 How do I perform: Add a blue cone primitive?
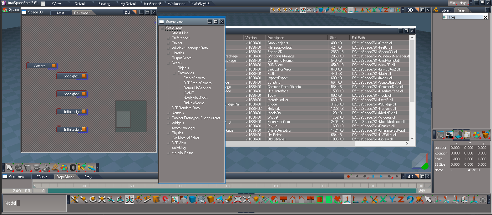[220, 199]
